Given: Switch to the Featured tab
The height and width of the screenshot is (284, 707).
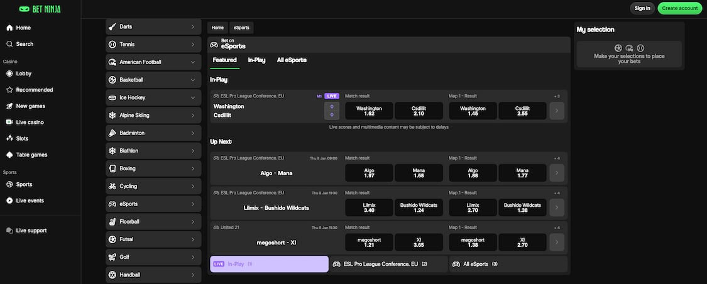Looking at the screenshot, I should (224, 60).
